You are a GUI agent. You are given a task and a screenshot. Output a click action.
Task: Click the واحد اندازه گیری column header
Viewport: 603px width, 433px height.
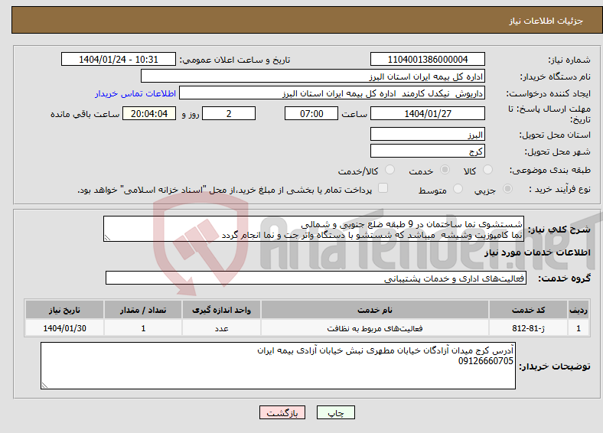pos(221,310)
